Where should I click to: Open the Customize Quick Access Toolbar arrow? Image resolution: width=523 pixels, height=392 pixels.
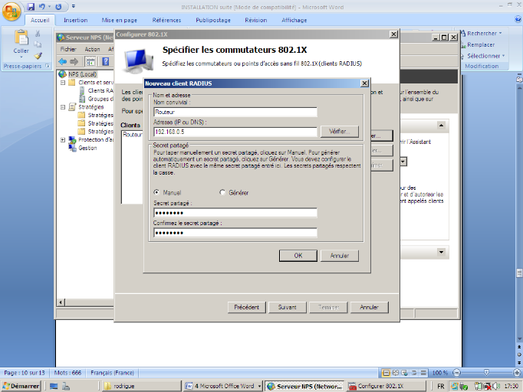tap(74, 6)
